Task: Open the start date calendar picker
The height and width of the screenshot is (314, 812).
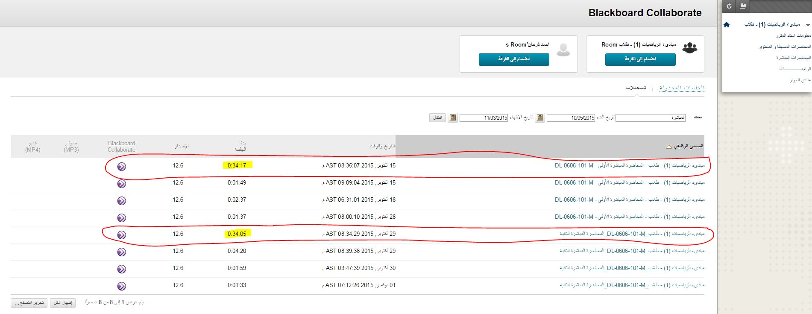Action: pos(540,117)
